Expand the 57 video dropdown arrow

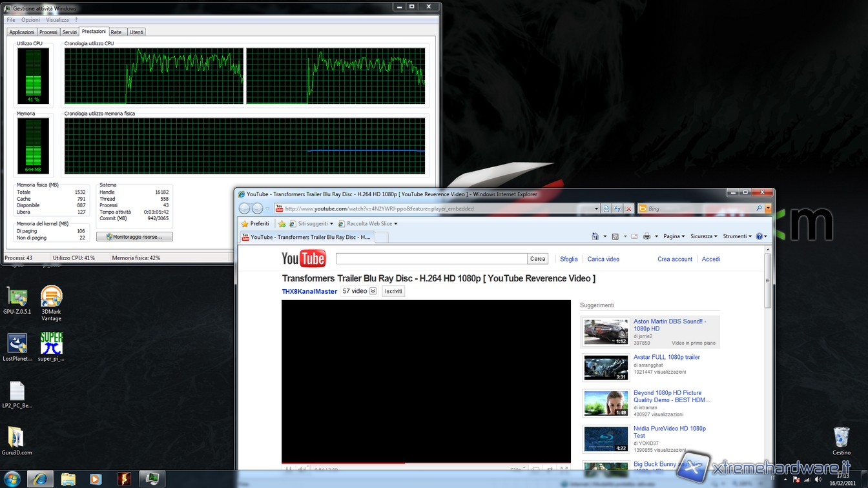[373, 291]
